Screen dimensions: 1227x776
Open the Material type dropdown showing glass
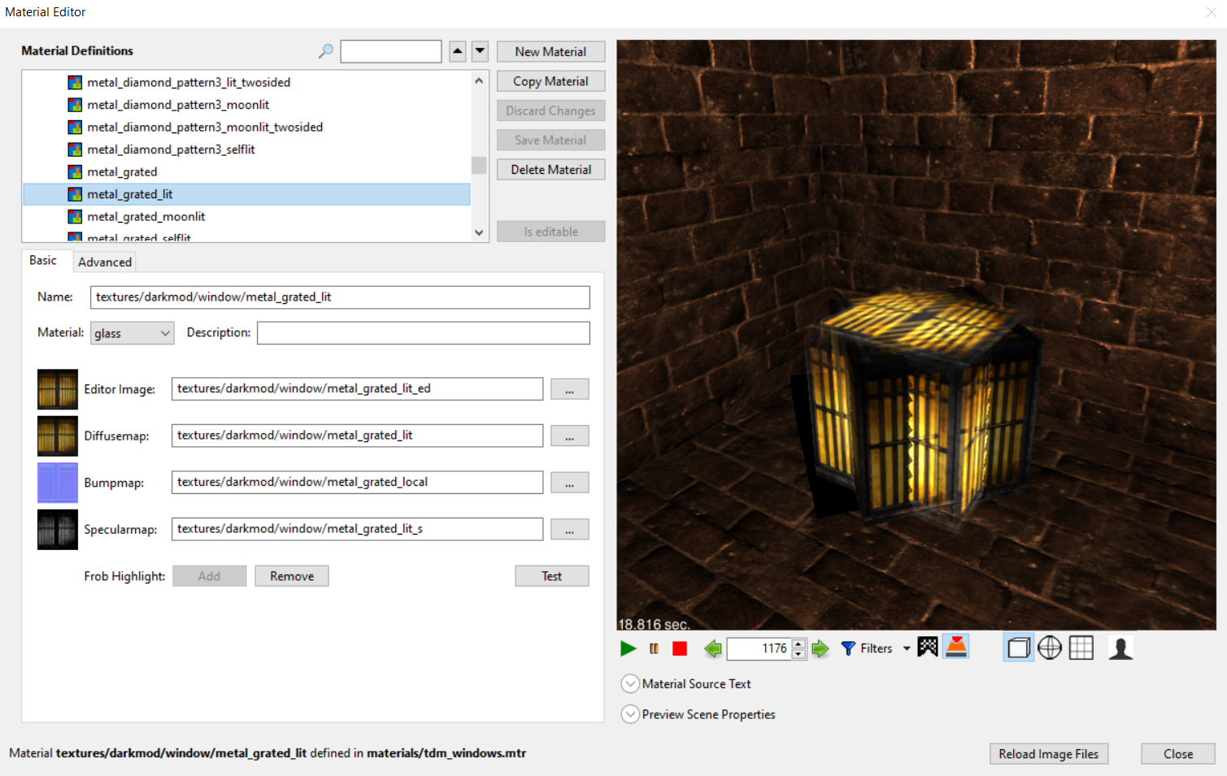click(132, 333)
